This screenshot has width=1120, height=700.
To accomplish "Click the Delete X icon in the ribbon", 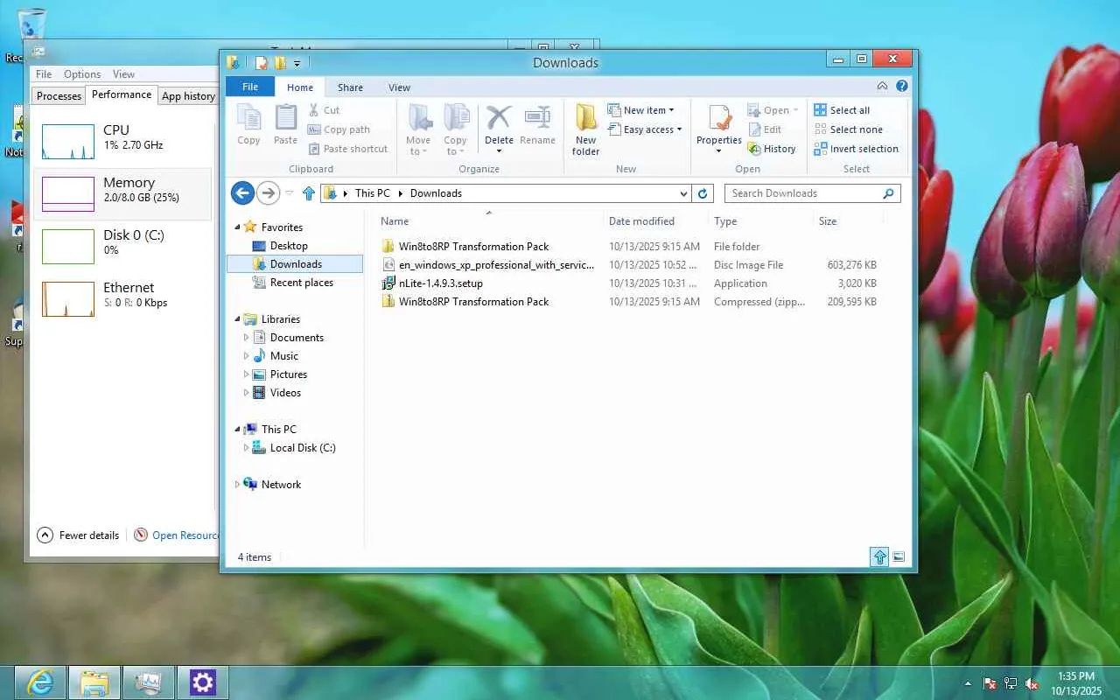I will click(499, 117).
